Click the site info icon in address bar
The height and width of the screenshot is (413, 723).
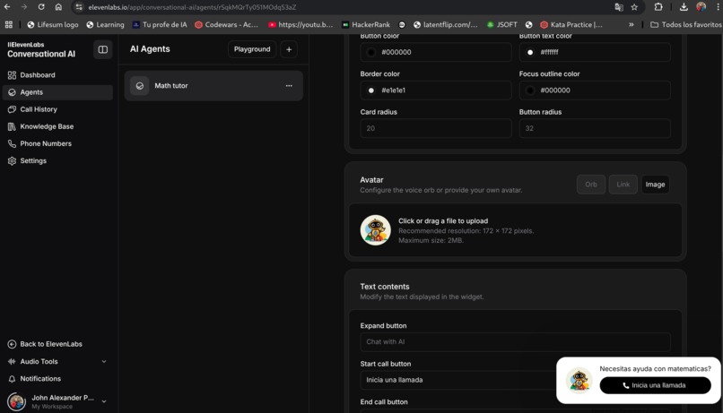pyautogui.click(x=79, y=7)
